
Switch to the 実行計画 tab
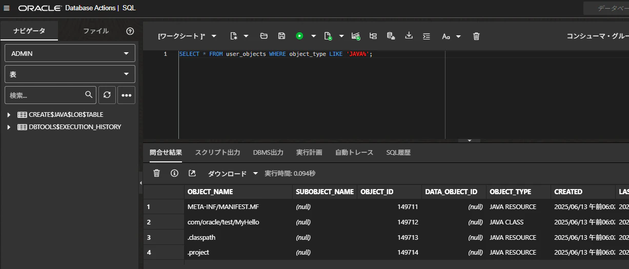click(x=309, y=153)
